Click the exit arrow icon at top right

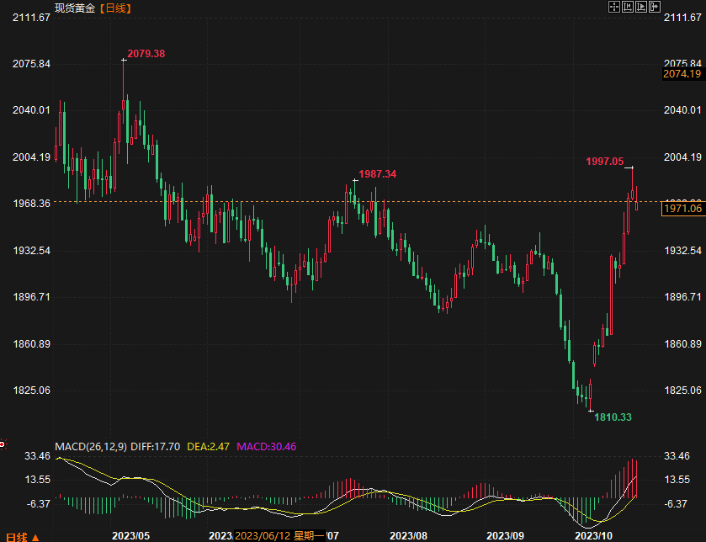coord(654,7)
